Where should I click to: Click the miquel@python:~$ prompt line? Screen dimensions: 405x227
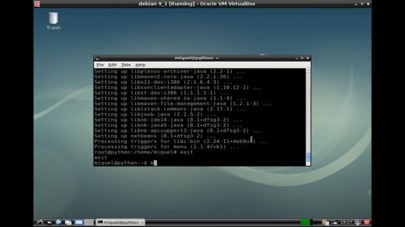(125, 163)
